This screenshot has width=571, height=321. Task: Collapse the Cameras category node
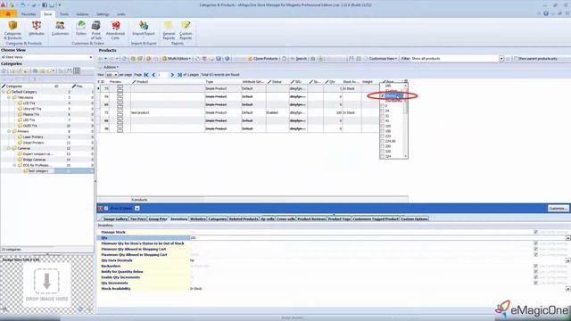coord(9,148)
